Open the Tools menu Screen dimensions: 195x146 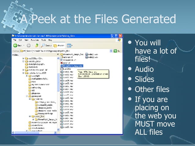coord(43,40)
